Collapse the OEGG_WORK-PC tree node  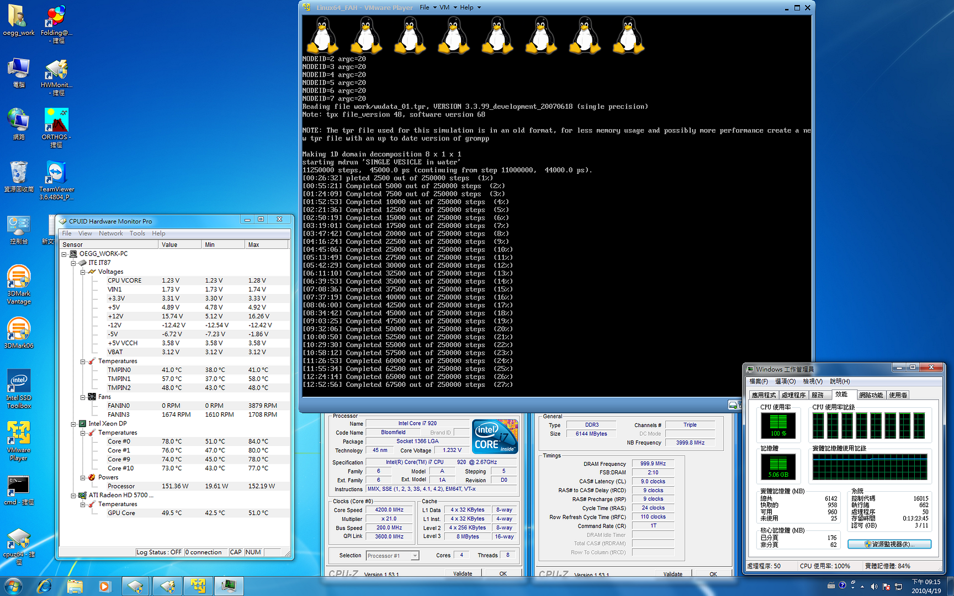tap(64, 254)
